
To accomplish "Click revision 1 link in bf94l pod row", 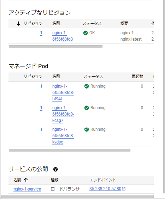I will click(x=41, y=86).
